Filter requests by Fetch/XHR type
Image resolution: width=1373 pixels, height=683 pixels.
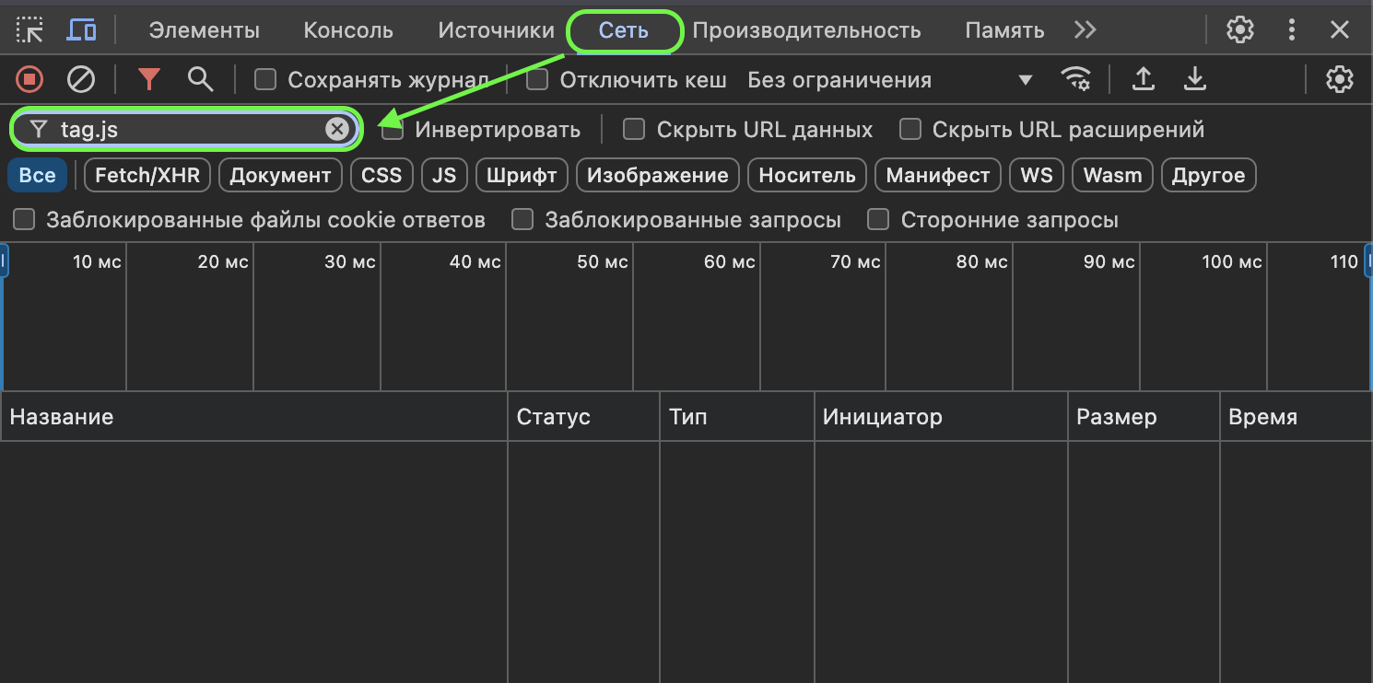click(x=147, y=175)
